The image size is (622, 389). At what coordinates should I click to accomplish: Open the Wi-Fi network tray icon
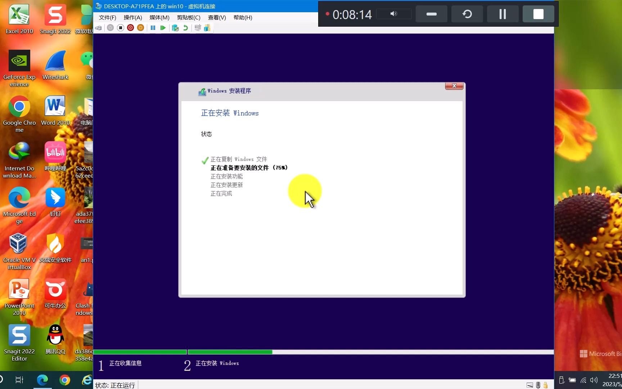[583, 380]
